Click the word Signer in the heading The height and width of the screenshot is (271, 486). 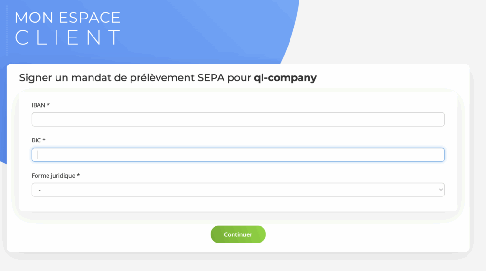pyautogui.click(x=36, y=78)
